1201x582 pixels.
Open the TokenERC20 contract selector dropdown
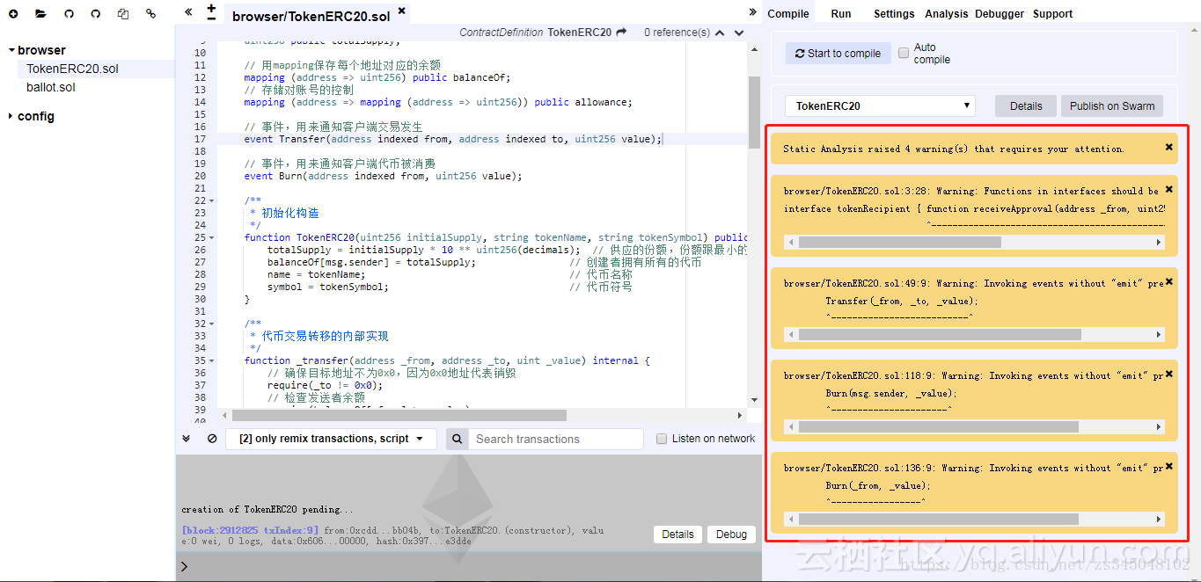[x=880, y=106]
